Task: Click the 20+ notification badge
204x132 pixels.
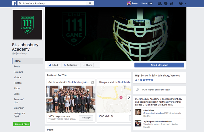Action: click(150, 3)
